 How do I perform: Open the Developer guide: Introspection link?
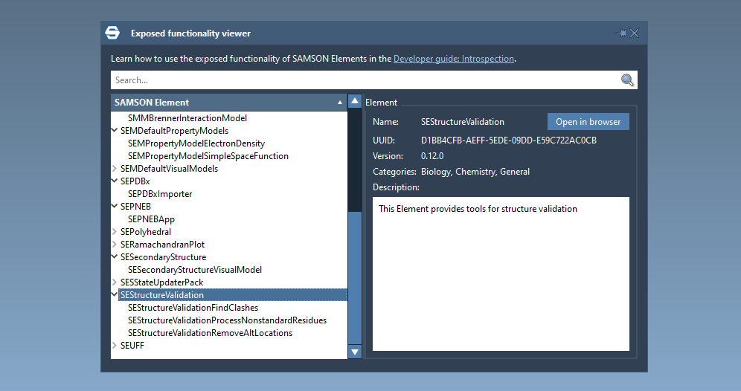(x=453, y=59)
